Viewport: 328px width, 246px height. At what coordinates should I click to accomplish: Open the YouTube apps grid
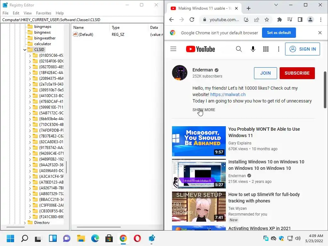(x=266, y=49)
